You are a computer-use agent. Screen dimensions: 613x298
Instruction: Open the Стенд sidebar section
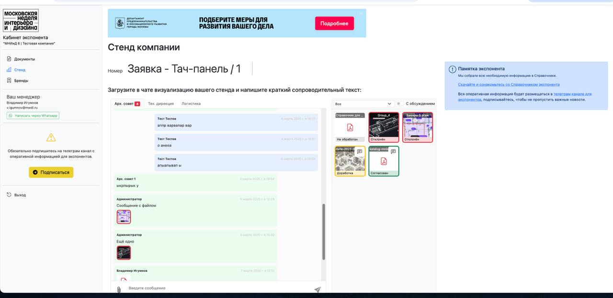tap(19, 70)
